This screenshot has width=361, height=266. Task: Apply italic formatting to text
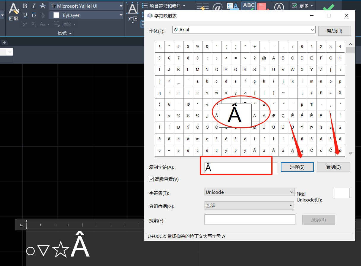pyautogui.click(x=34, y=6)
